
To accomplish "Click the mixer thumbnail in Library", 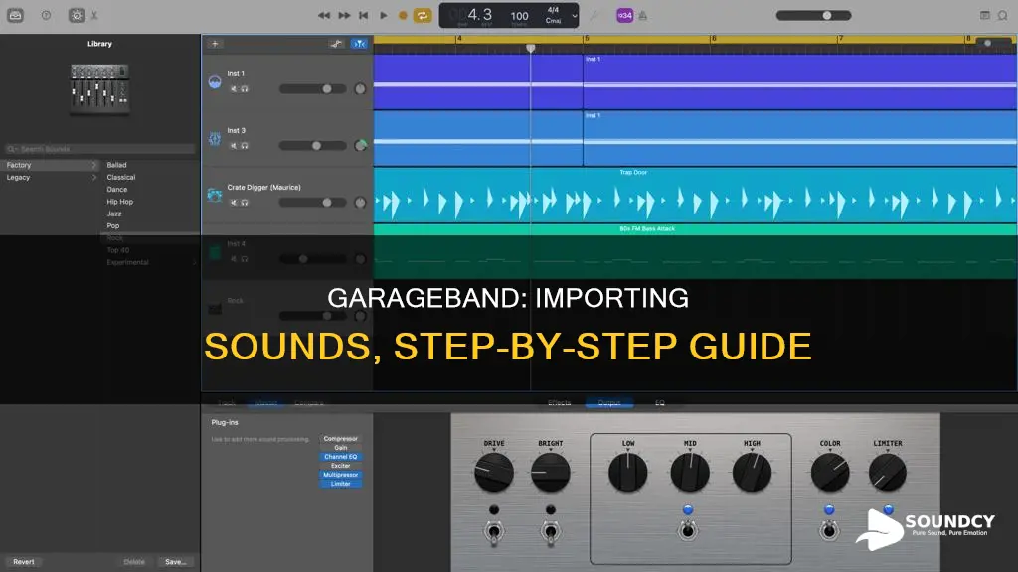I will [x=99, y=90].
